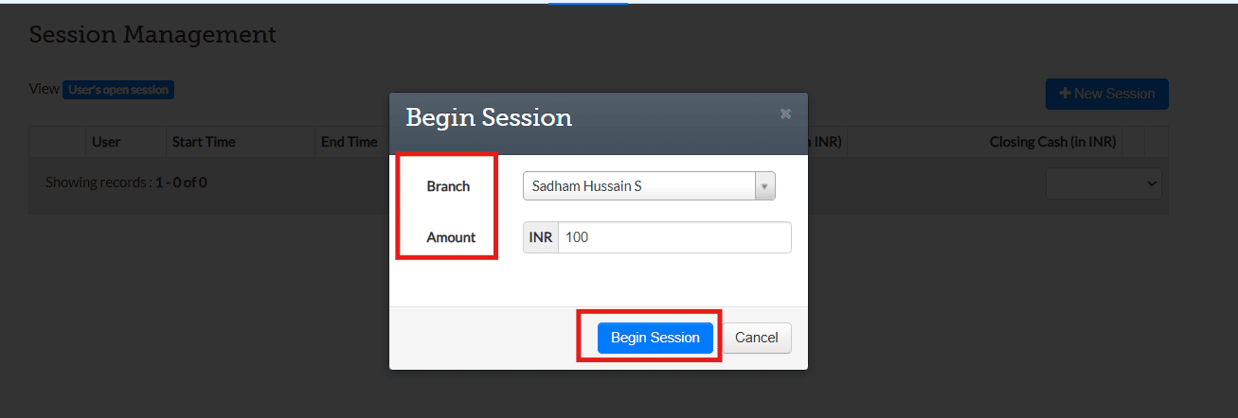The height and width of the screenshot is (418, 1238).
Task: Select the User's open session view badge
Action: [x=118, y=90]
